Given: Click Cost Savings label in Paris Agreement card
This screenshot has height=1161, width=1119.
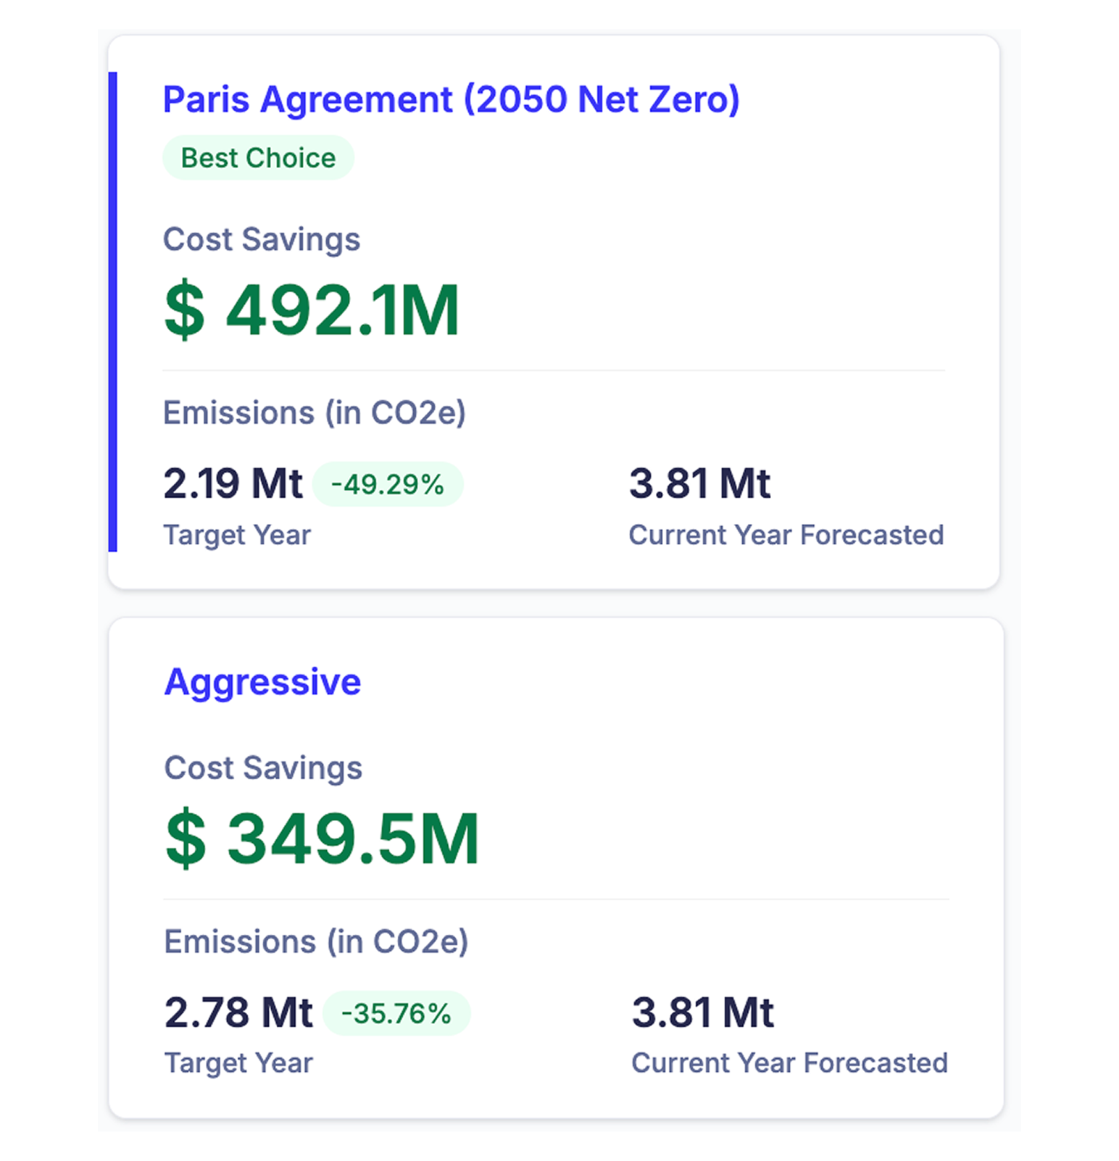Looking at the screenshot, I should 262,239.
